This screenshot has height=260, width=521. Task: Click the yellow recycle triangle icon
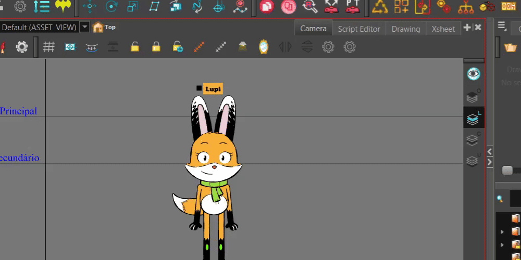click(x=380, y=7)
